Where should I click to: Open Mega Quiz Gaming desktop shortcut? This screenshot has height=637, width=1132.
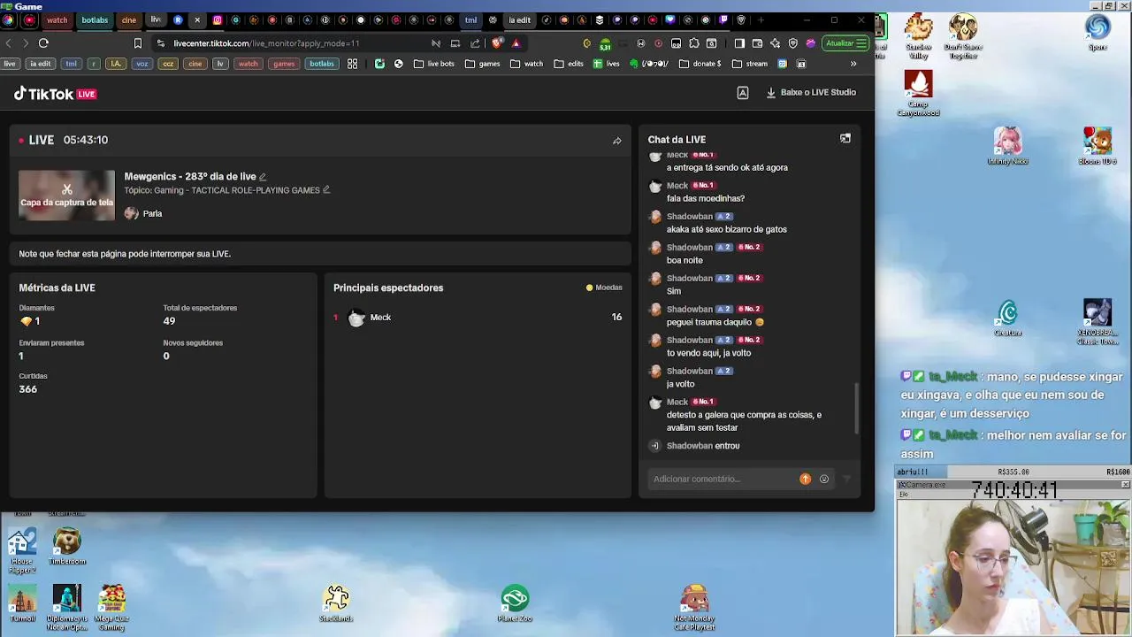tap(111, 608)
